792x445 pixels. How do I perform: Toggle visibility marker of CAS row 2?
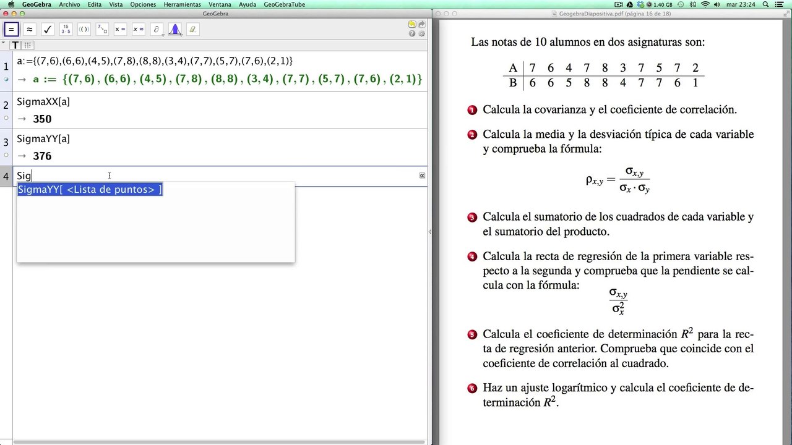pyautogui.click(x=6, y=118)
